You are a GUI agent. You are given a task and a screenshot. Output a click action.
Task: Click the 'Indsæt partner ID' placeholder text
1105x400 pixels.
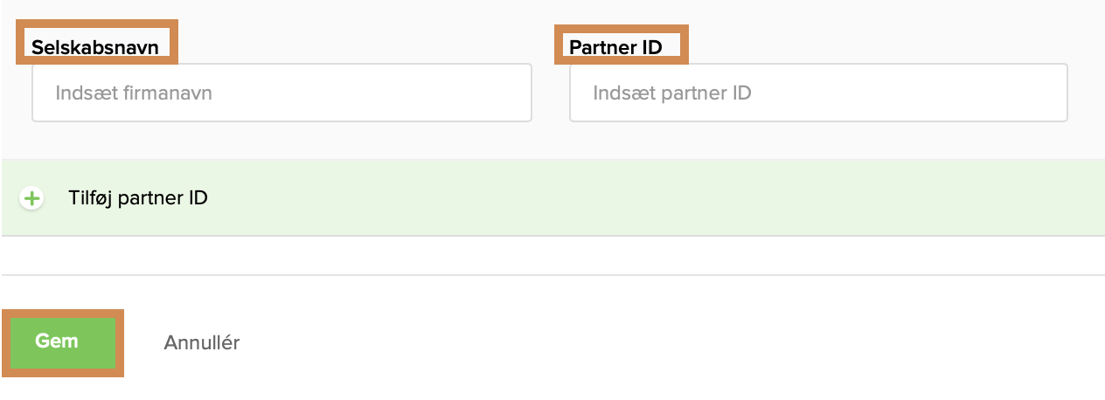pyautogui.click(x=671, y=93)
